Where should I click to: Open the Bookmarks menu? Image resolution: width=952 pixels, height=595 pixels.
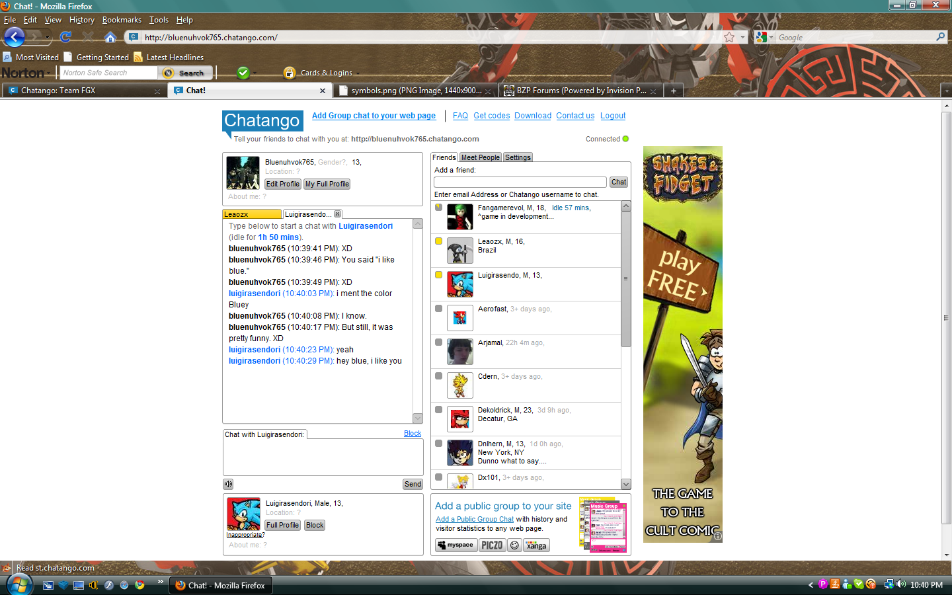click(x=122, y=20)
